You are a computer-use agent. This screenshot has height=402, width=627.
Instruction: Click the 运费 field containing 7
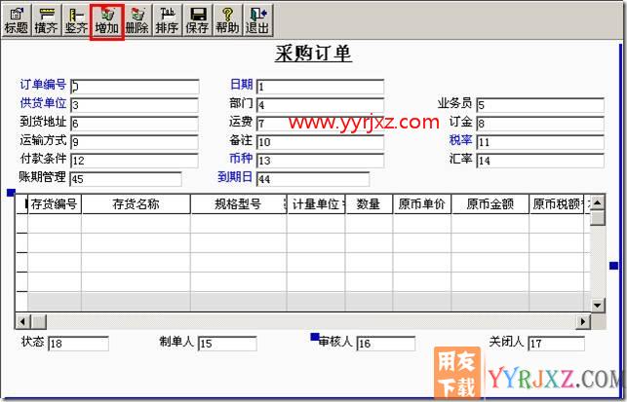[x=320, y=124]
